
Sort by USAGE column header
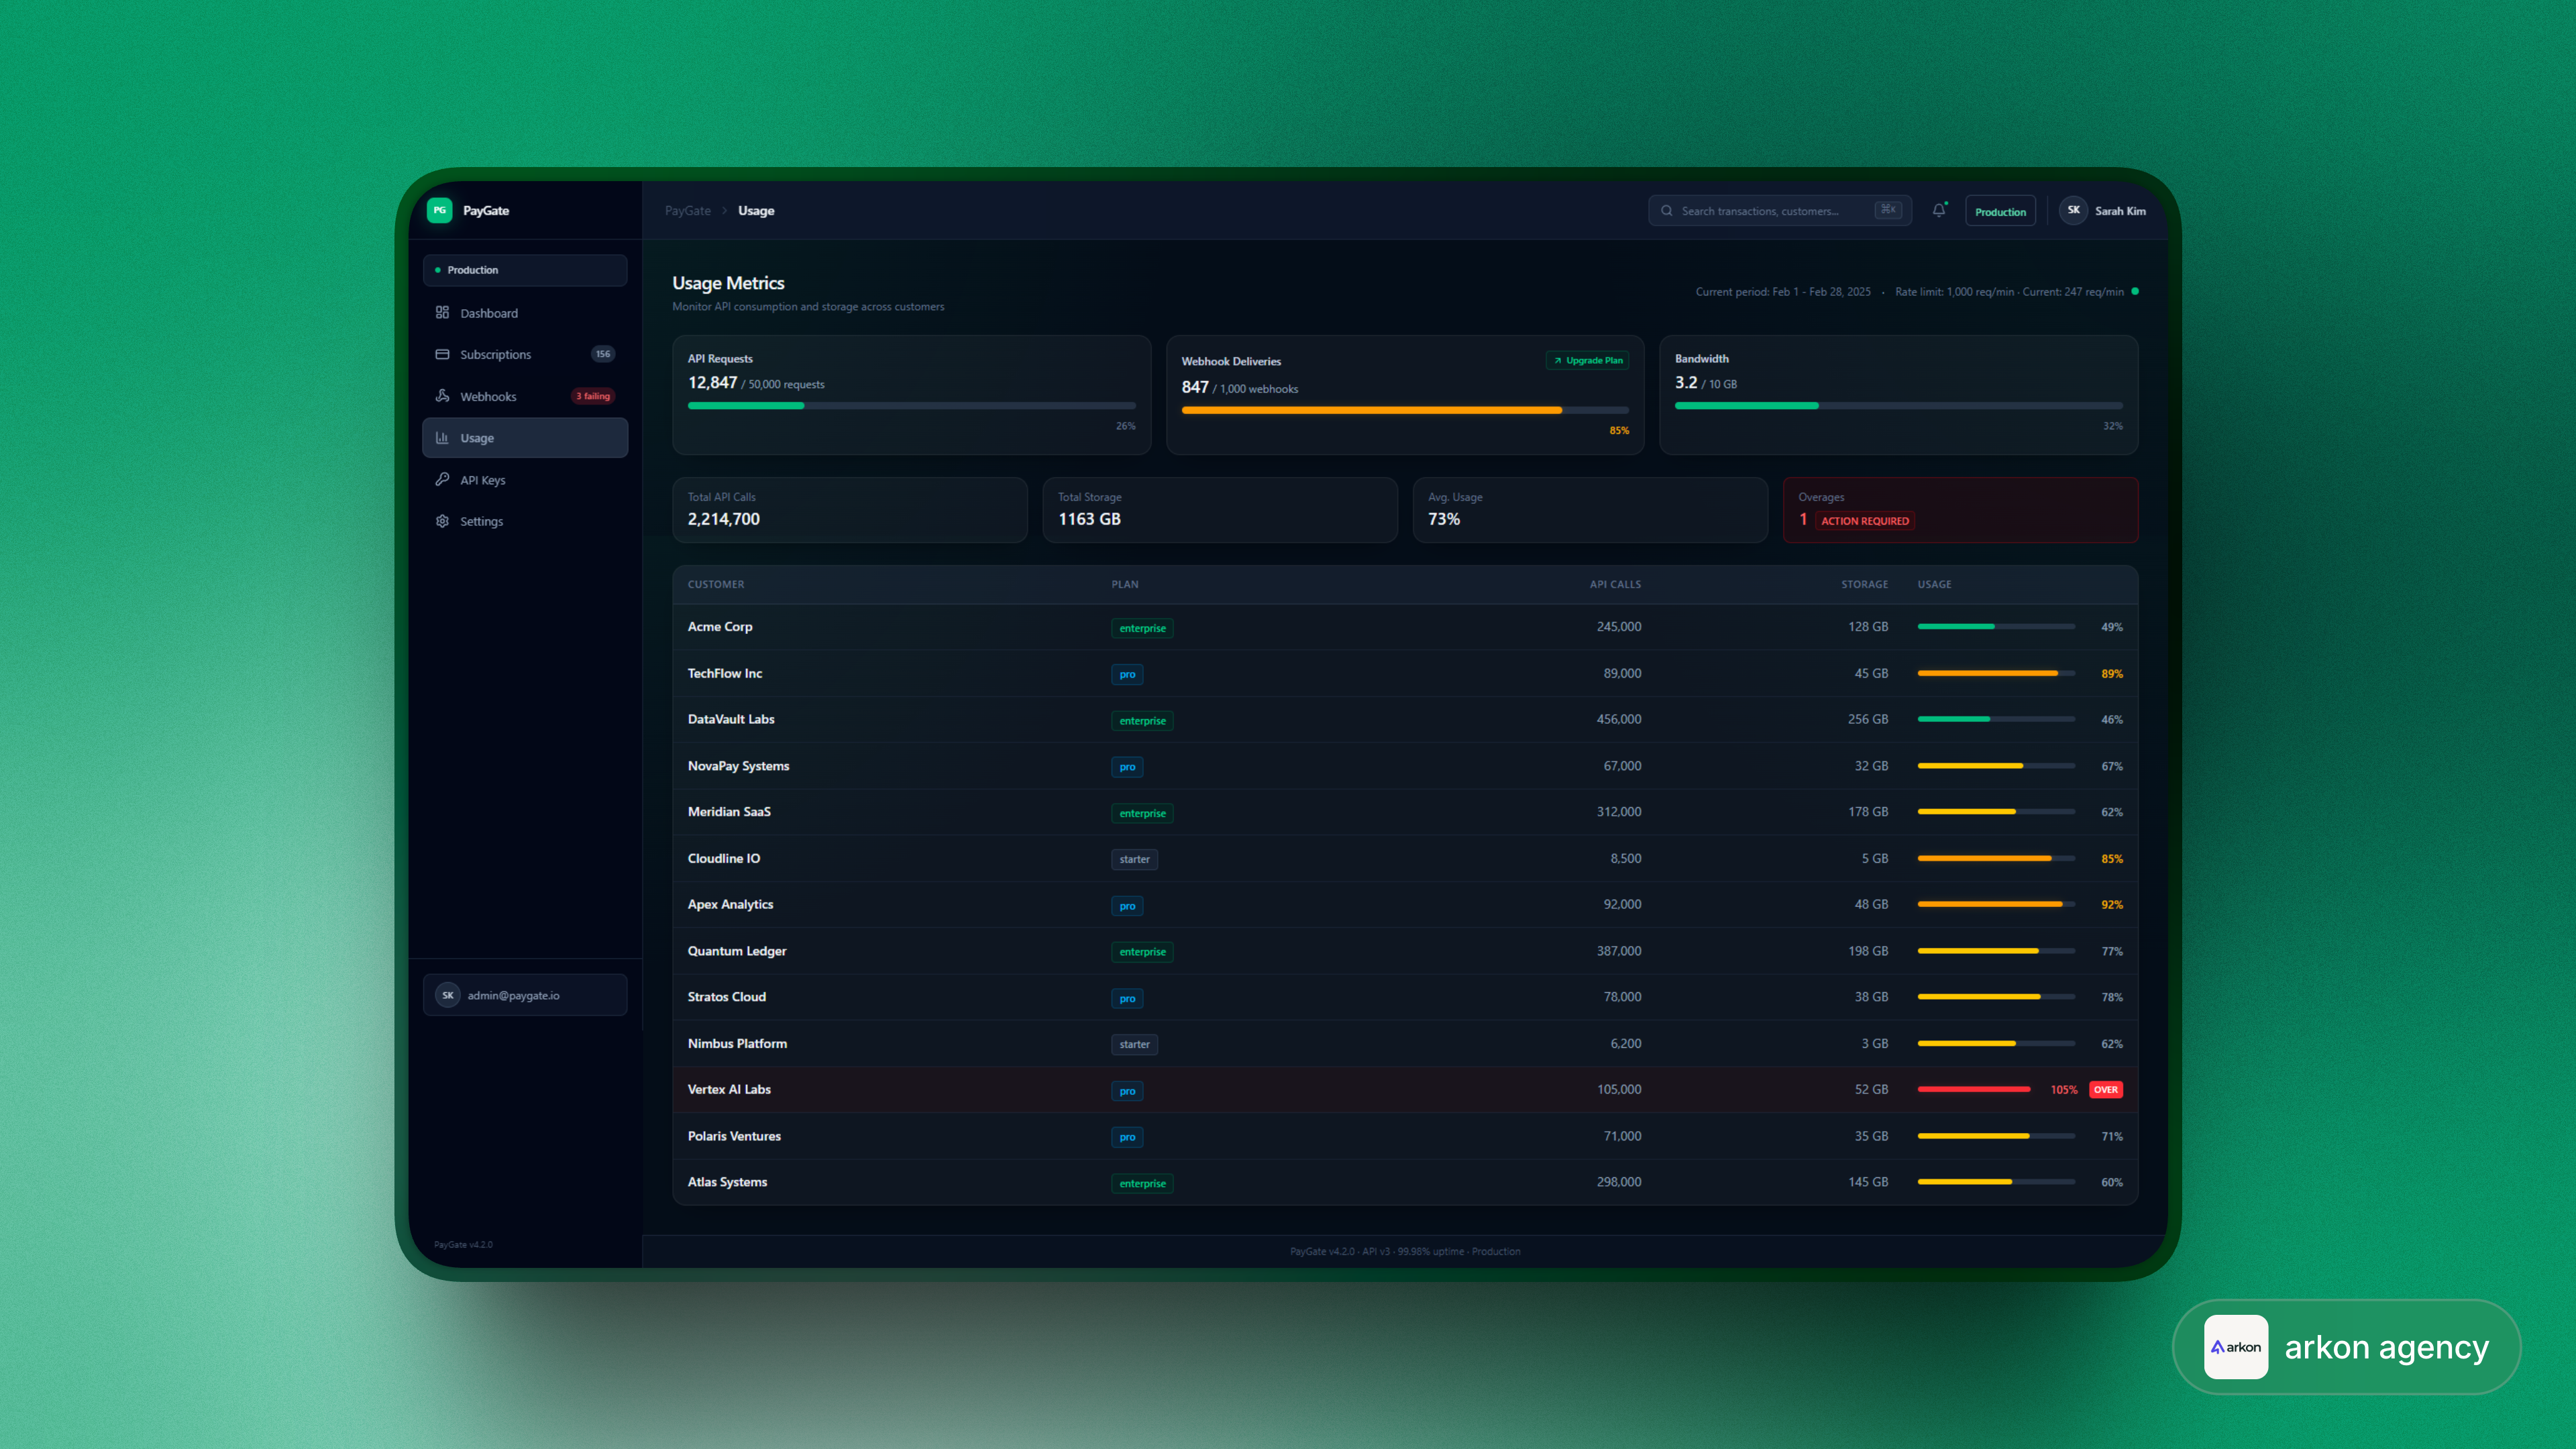point(1934,584)
